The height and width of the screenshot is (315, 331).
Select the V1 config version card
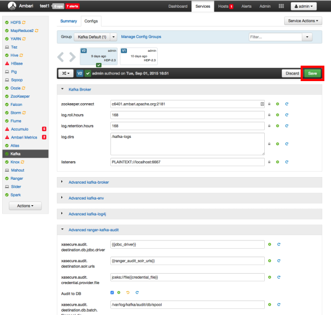tap(138, 56)
